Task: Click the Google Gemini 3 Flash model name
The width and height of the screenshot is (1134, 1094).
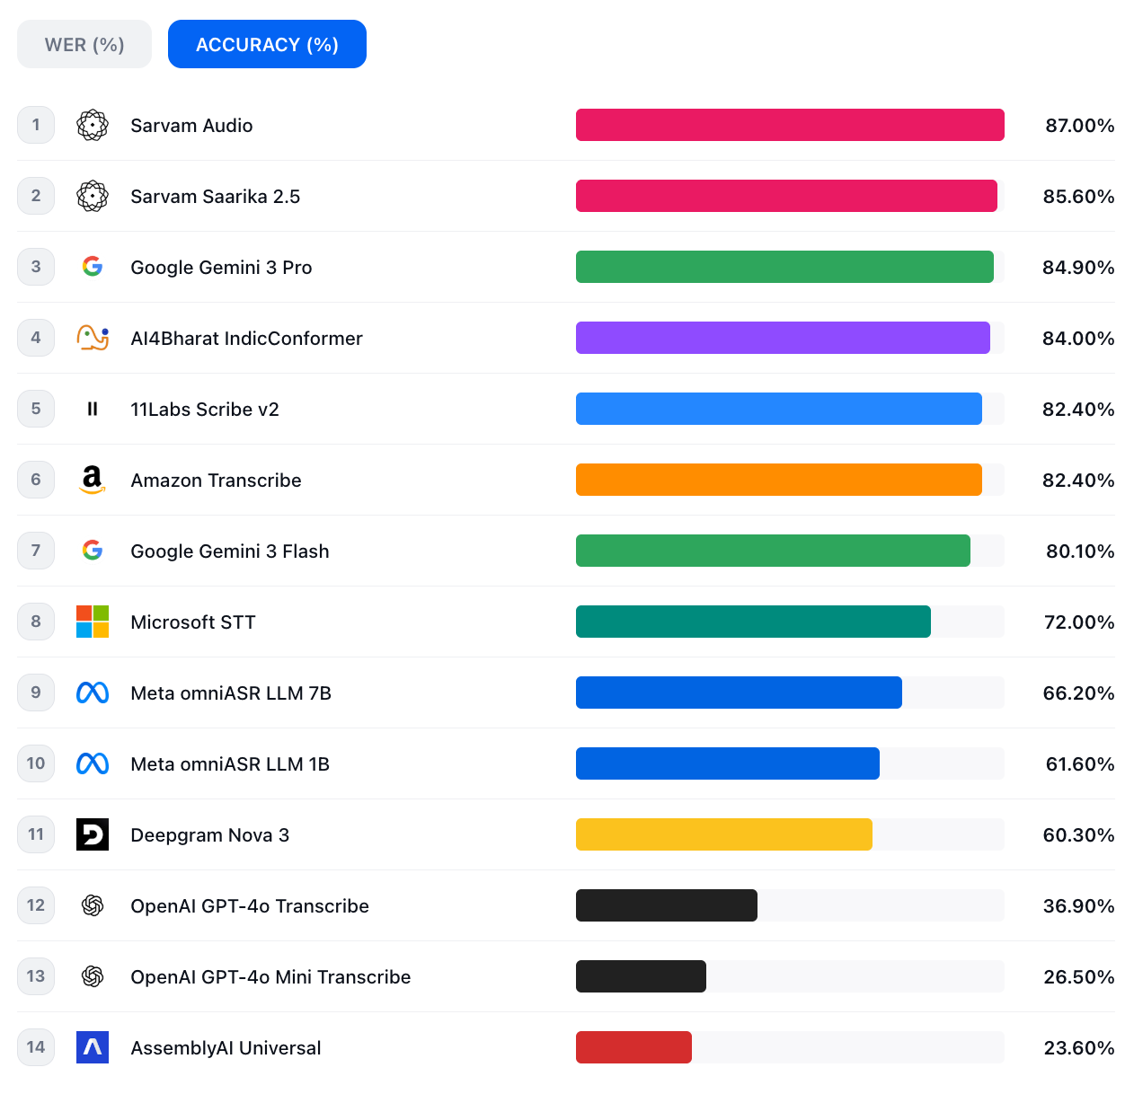Action: pos(229,551)
